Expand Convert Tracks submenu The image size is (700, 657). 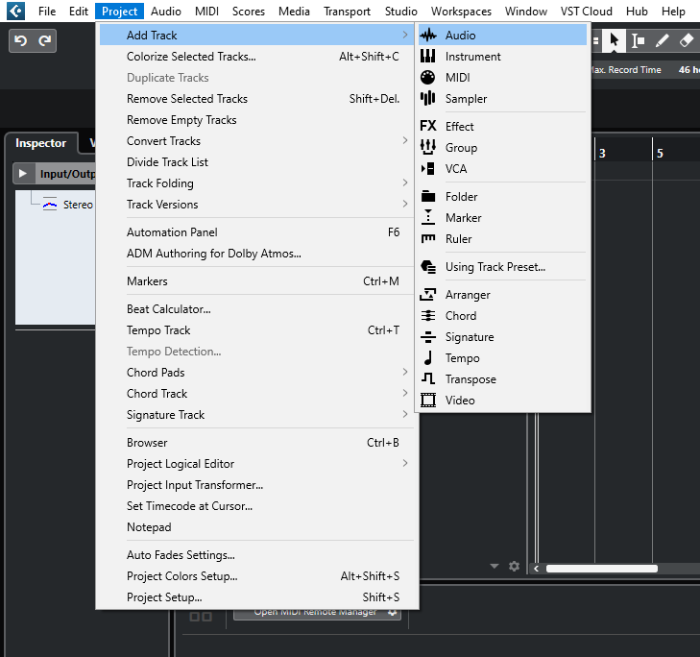(x=405, y=140)
